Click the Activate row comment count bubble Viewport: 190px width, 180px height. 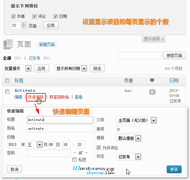[x=152, y=92]
